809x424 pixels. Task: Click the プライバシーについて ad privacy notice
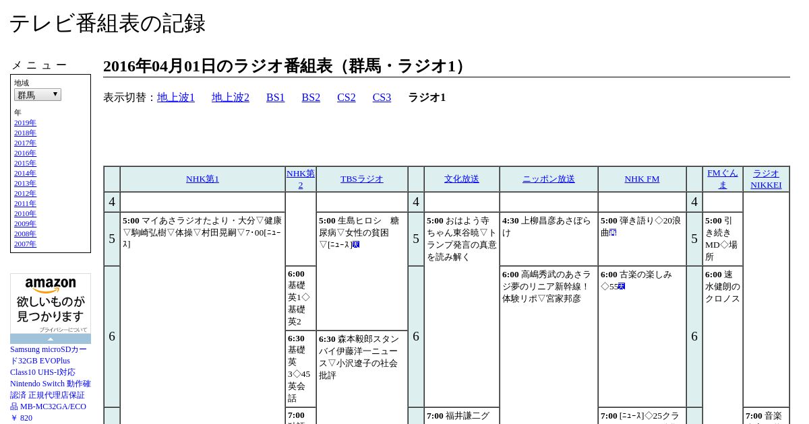(63, 330)
